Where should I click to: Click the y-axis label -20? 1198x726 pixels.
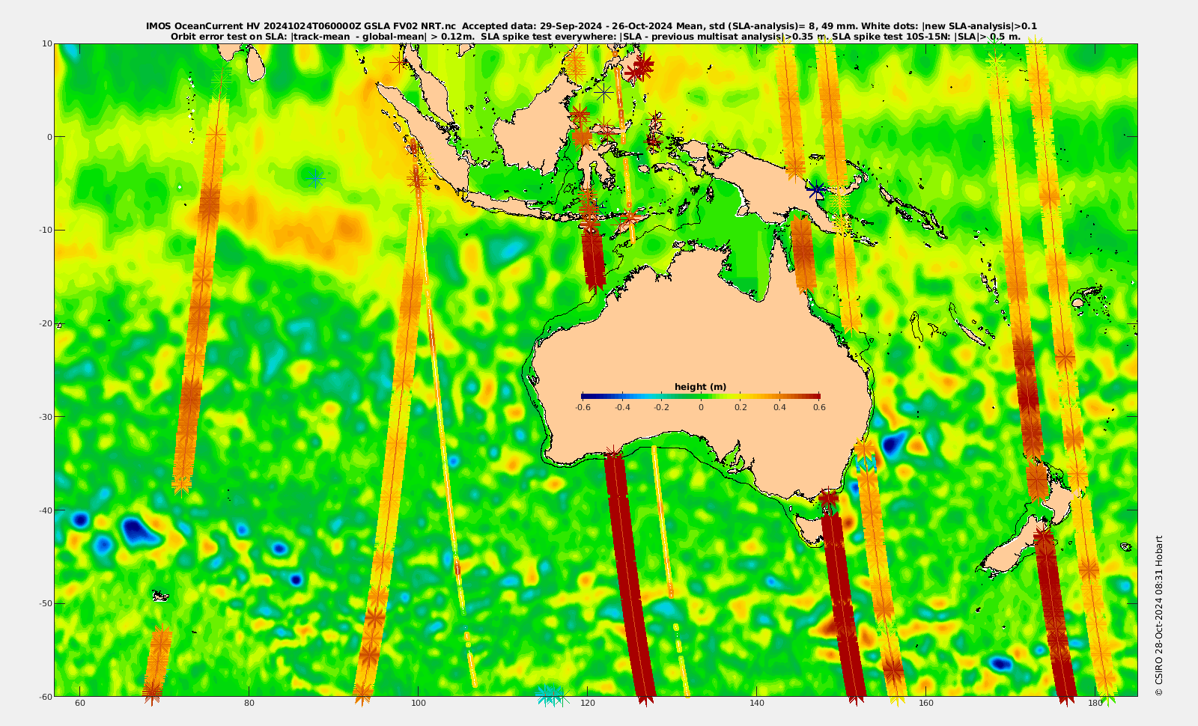pos(45,323)
